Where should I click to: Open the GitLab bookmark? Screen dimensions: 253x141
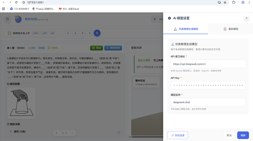point(69,9)
